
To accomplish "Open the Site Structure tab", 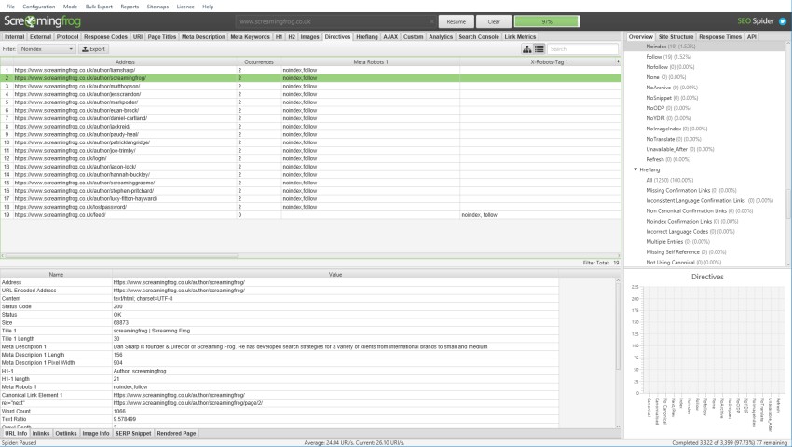I will [x=676, y=37].
